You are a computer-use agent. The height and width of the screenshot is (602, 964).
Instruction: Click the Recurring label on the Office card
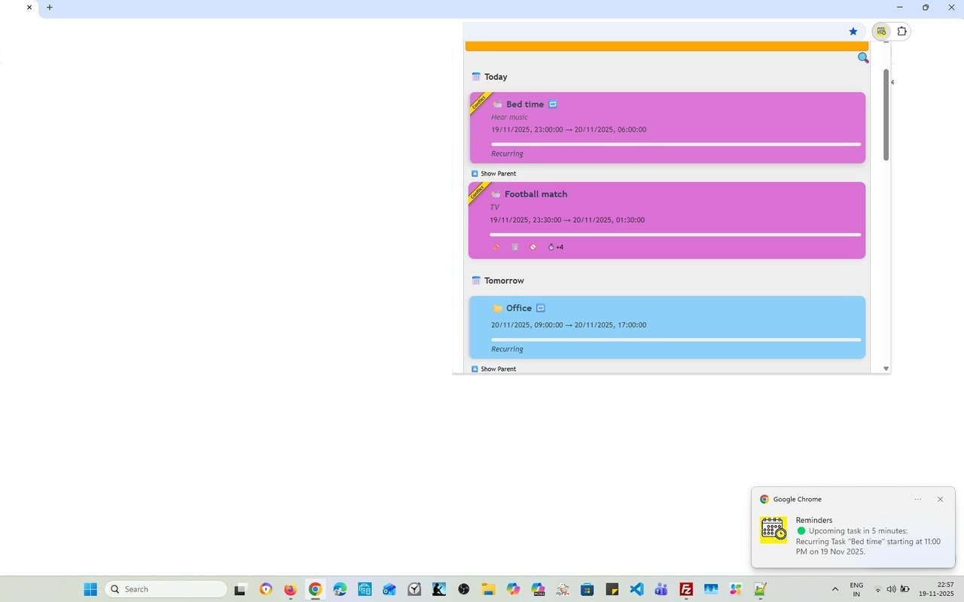pos(507,349)
